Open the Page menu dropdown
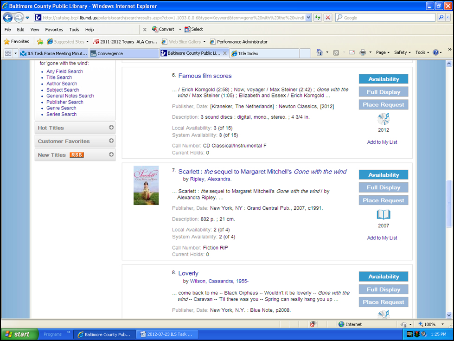 tap(383, 52)
